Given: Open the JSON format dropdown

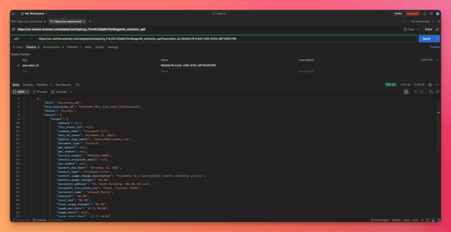Looking at the screenshot, I should point(21,92).
